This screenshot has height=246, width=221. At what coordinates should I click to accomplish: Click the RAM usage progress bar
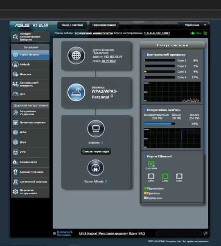[159, 124]
